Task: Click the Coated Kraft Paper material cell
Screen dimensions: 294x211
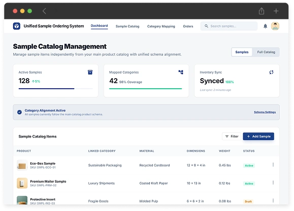Action: [153, 183]
